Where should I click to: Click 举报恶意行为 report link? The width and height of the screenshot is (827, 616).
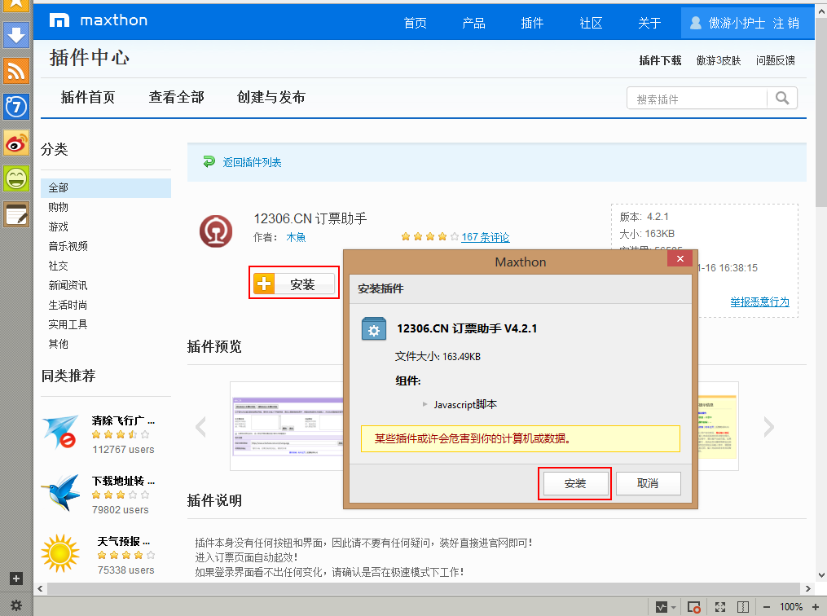click(x=759, y=301)
